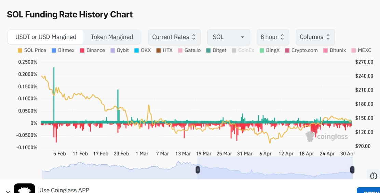Toggle the Bitmex legend series
This screenshot has height=193, width=380.
(63, 50)
